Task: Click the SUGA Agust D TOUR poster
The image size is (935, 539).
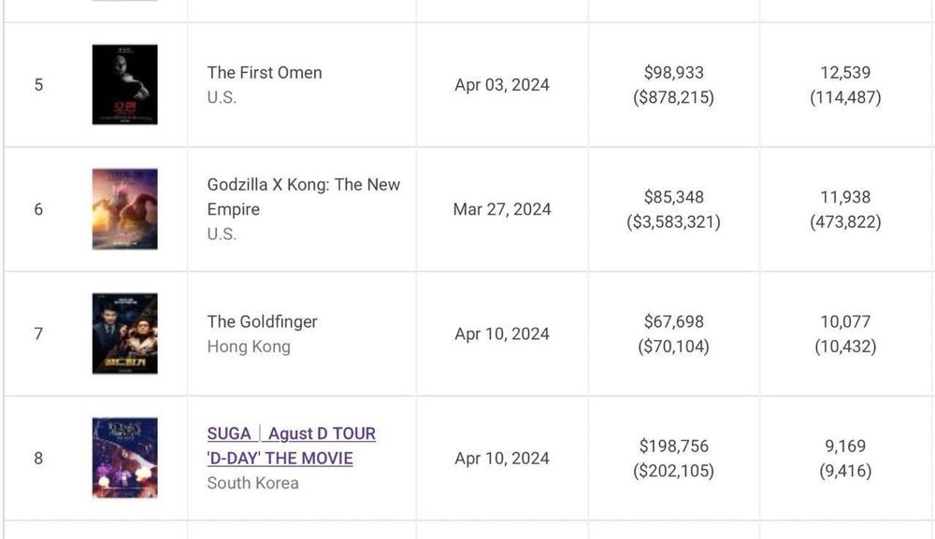Action: pyautogui.click(x=124, y=458)
